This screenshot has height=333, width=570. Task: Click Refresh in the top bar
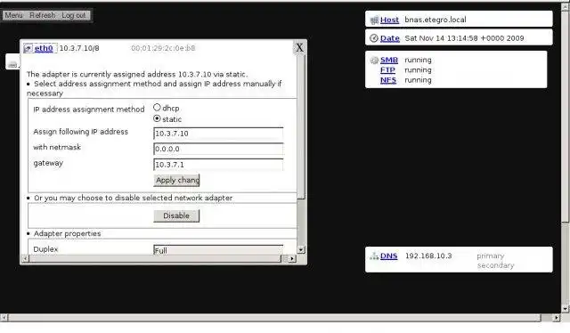(x=42, y=15)
